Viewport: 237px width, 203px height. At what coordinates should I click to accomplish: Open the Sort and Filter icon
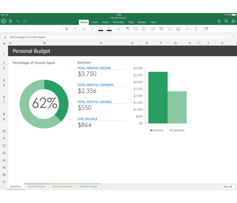click(x=206, y=29)
